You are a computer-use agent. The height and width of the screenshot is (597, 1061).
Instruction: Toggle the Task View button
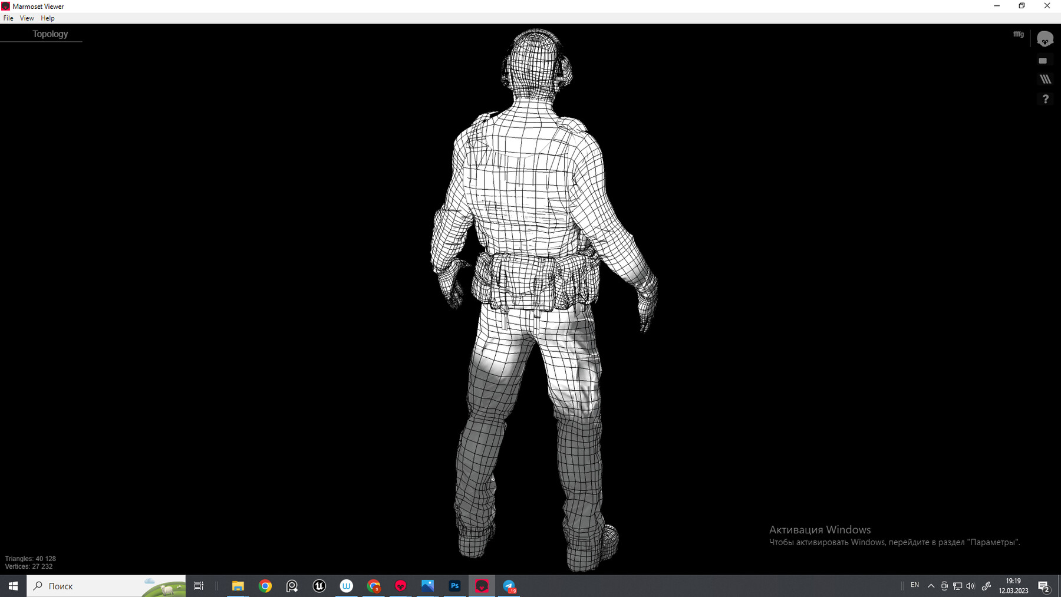point(199,586)
